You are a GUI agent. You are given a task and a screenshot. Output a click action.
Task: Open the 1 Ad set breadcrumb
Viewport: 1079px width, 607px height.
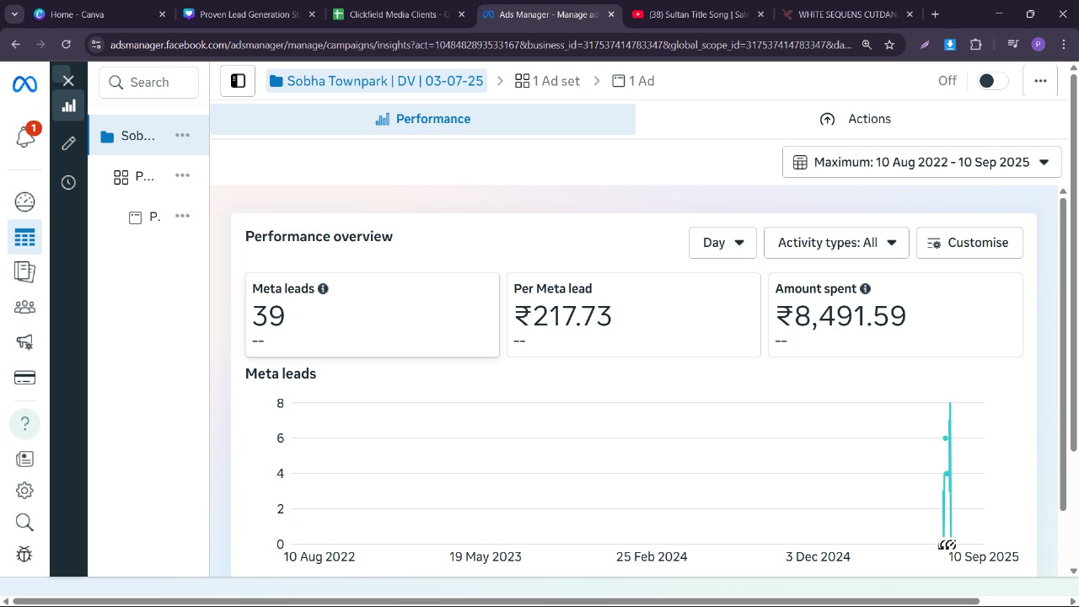pyautogui.click(x=547, y=81)
